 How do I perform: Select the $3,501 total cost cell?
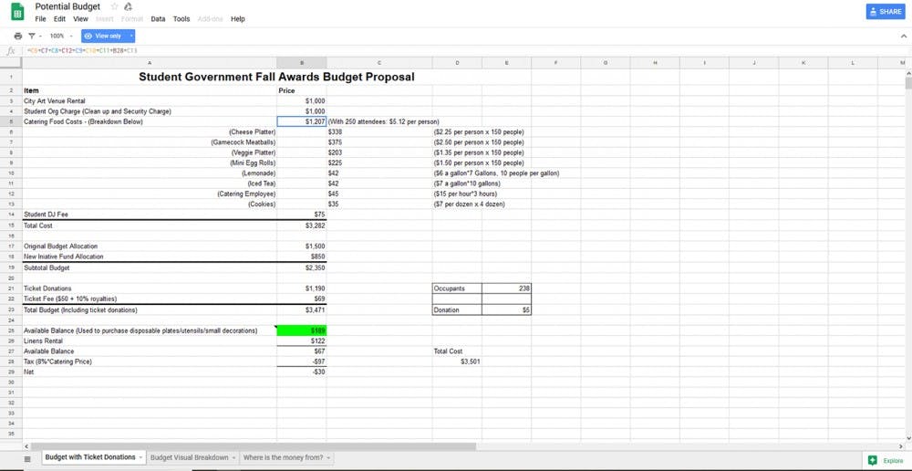(x=457, y=361)
